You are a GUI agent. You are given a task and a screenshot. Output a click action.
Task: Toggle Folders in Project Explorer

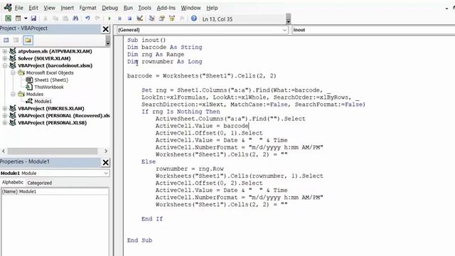(28, 40)
